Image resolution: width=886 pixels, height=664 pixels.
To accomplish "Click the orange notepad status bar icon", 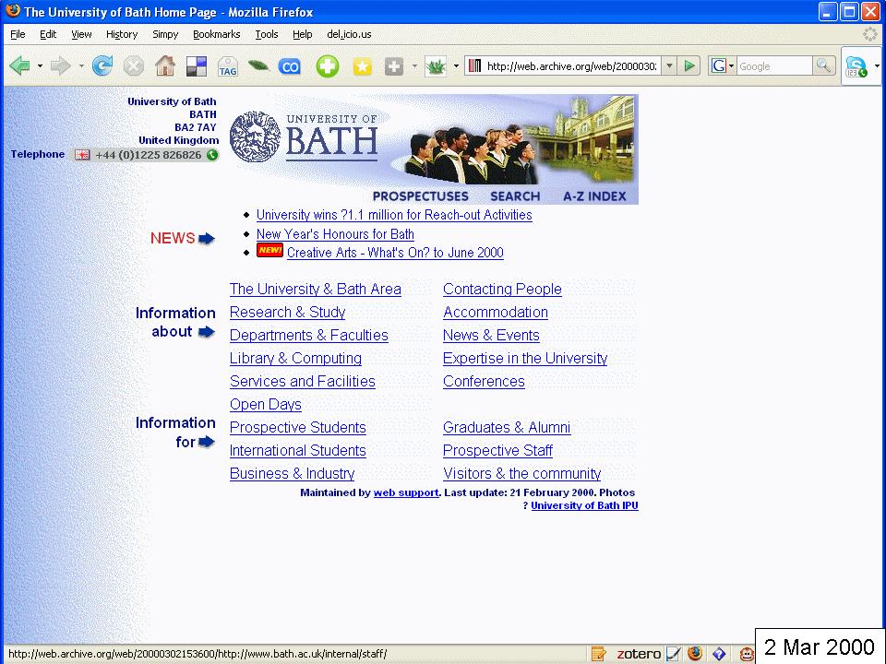I will pyautogui.click(x=598, y=654).
